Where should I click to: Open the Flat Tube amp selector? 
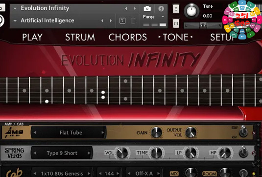coord(69,133)
